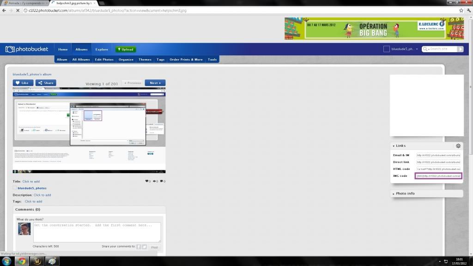Open Tags submenu item
This screenshot has height=266, width=473.
160,60
